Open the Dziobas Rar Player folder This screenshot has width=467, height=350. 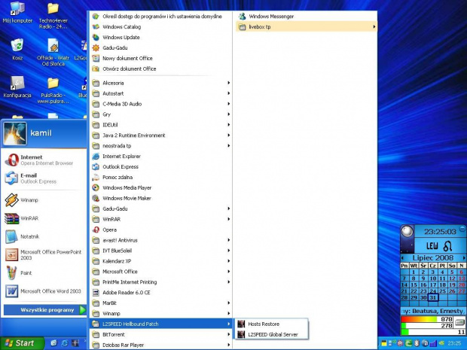pyautogui.click(x=161, y=345)
